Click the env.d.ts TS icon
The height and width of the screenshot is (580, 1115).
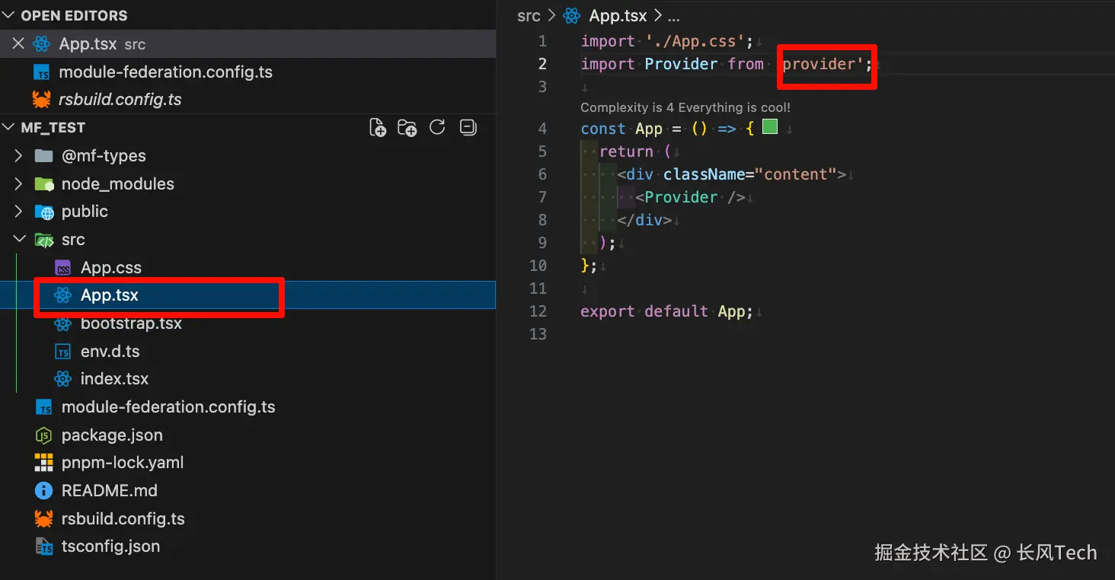pyautogui.click(x=63, y=352)
